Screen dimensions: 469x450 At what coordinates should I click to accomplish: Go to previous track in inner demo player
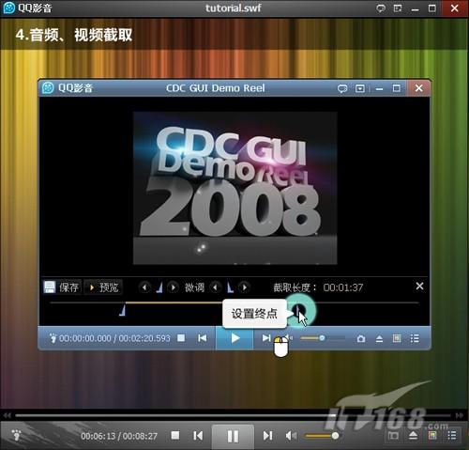click(x=203, y=338)
